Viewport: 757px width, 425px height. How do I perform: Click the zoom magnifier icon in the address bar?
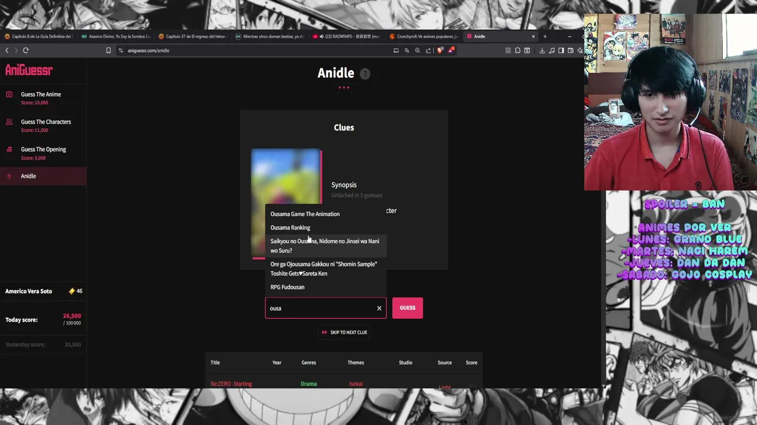[x=418, y=51]
